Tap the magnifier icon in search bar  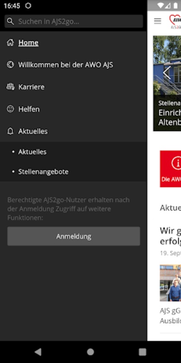pos(10,21)
